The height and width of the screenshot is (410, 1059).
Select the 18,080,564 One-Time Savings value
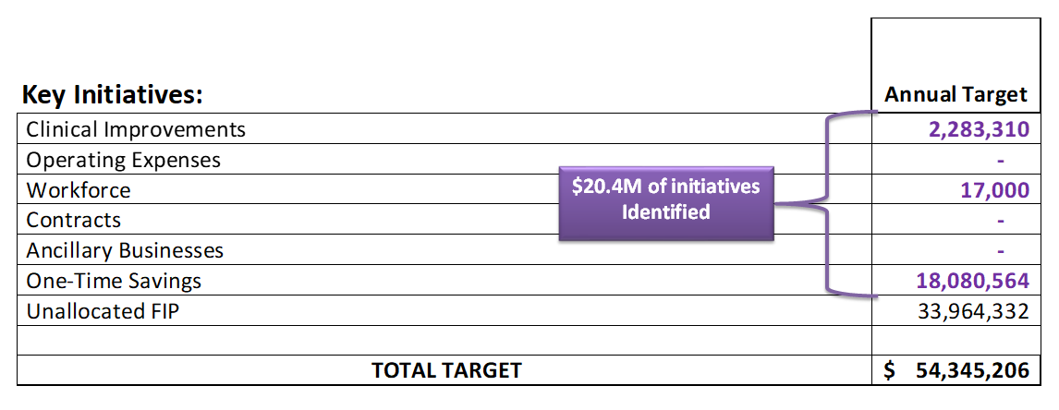click(973, 281)
